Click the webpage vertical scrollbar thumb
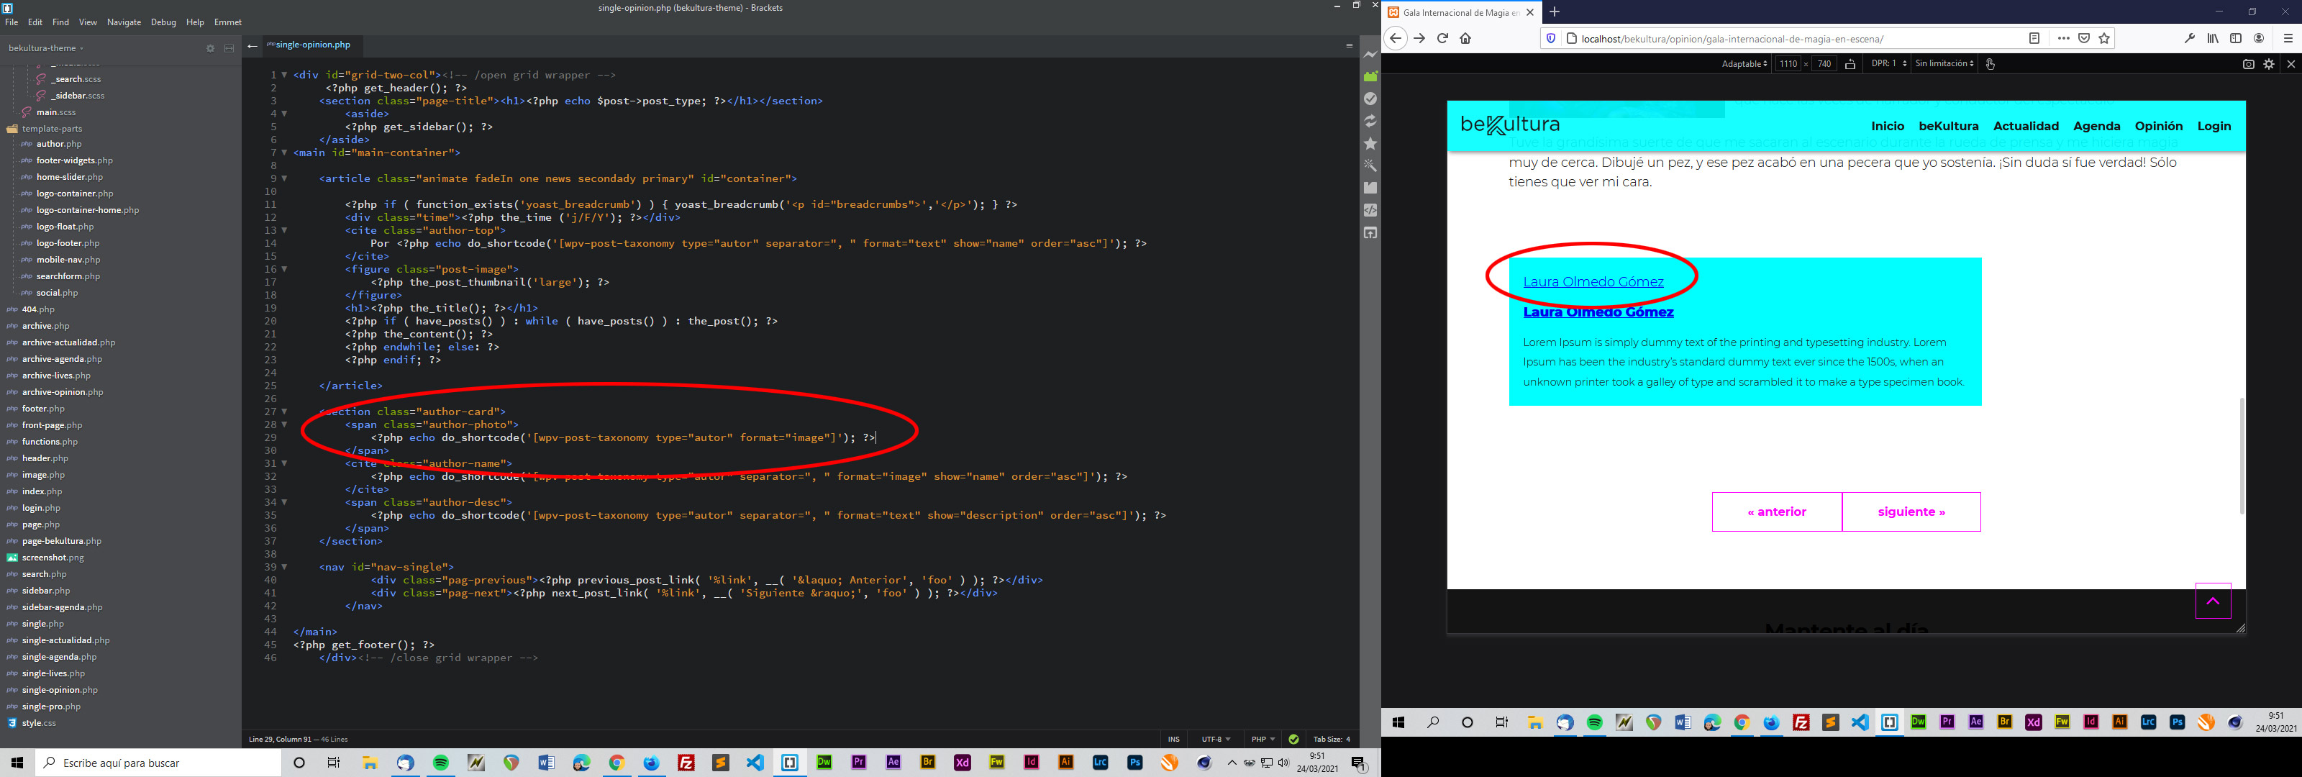Viewport: 2302px width, 777px height. 2242,456
